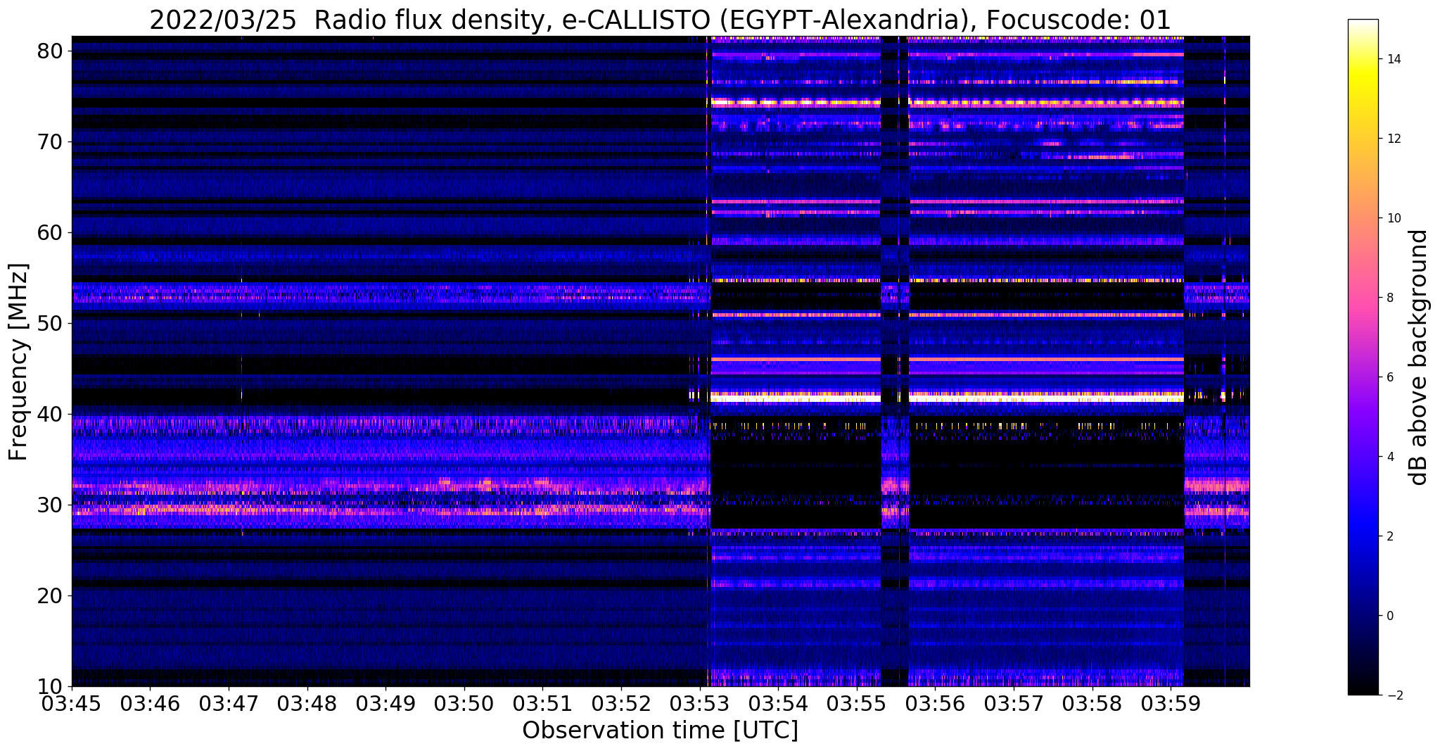1440x751 pixels.
Task: Click the 12 colorbar tick label
Action: [x=1393, y=139]
